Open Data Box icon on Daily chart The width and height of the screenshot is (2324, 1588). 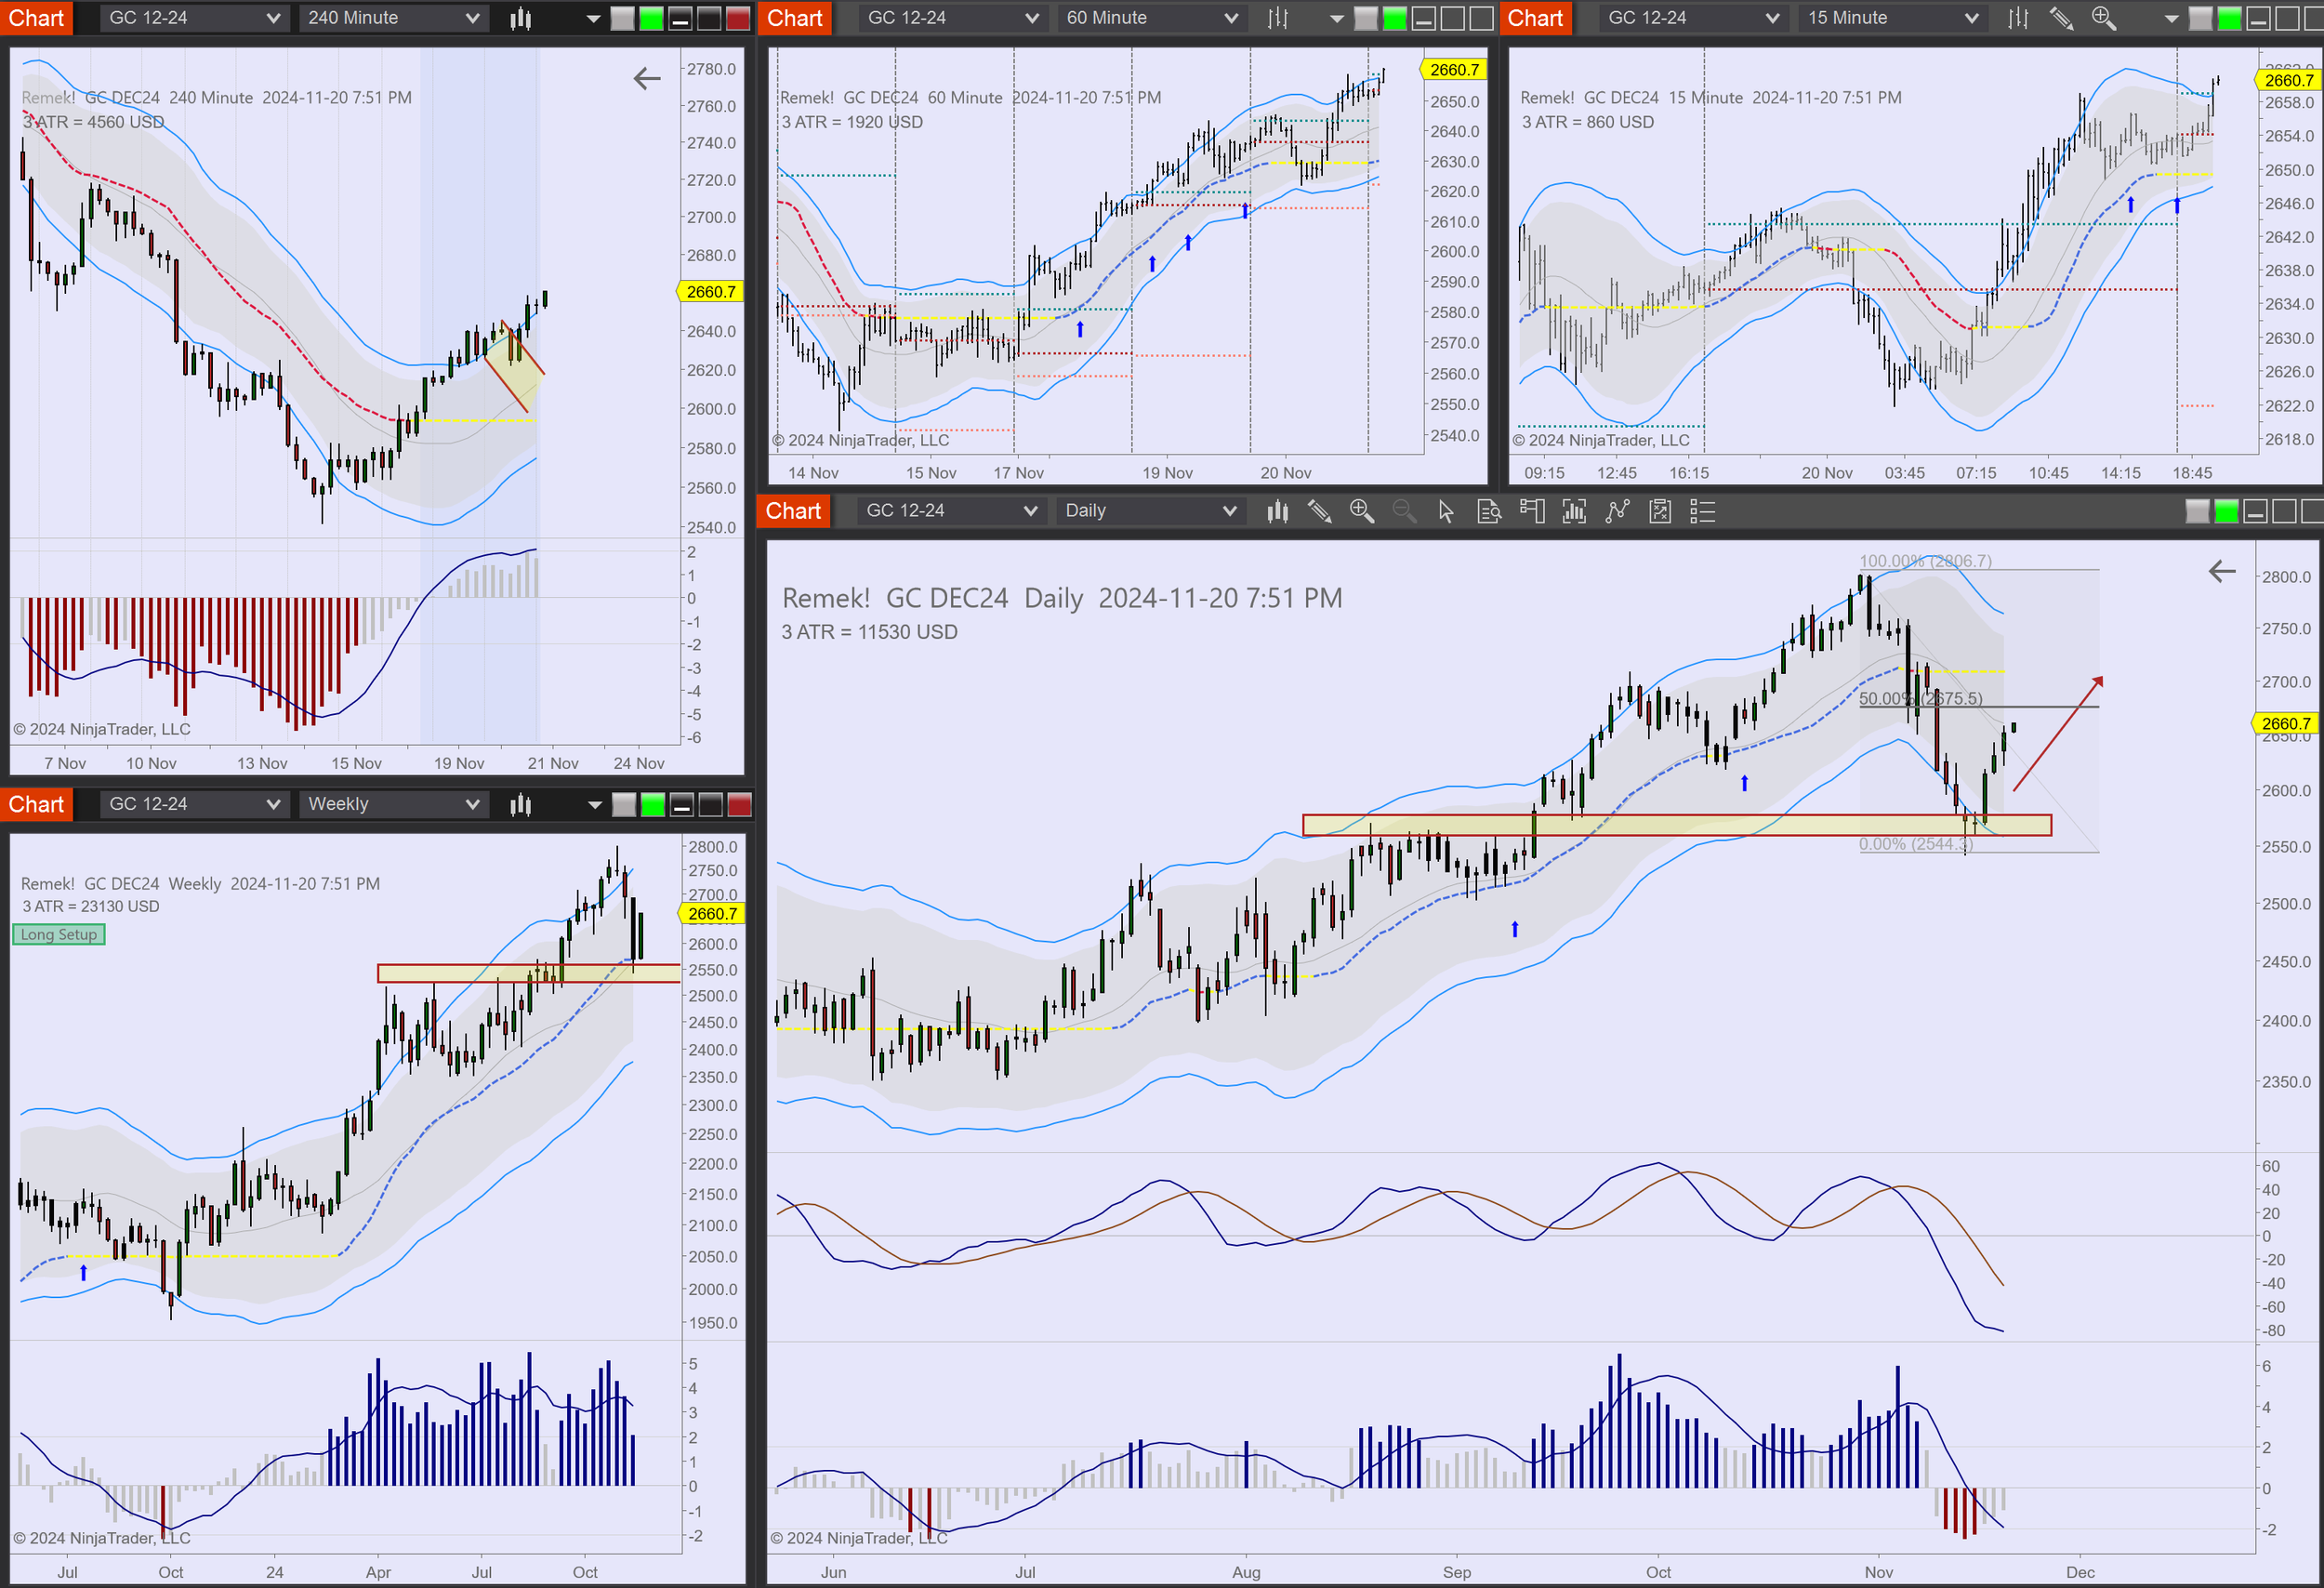point(1488,512)
